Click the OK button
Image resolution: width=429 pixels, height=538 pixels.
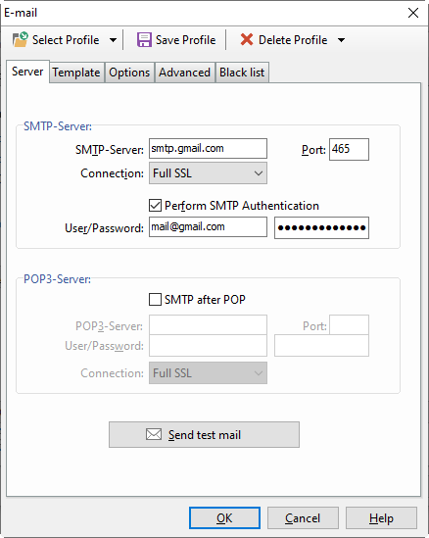[x=224, y=517]
